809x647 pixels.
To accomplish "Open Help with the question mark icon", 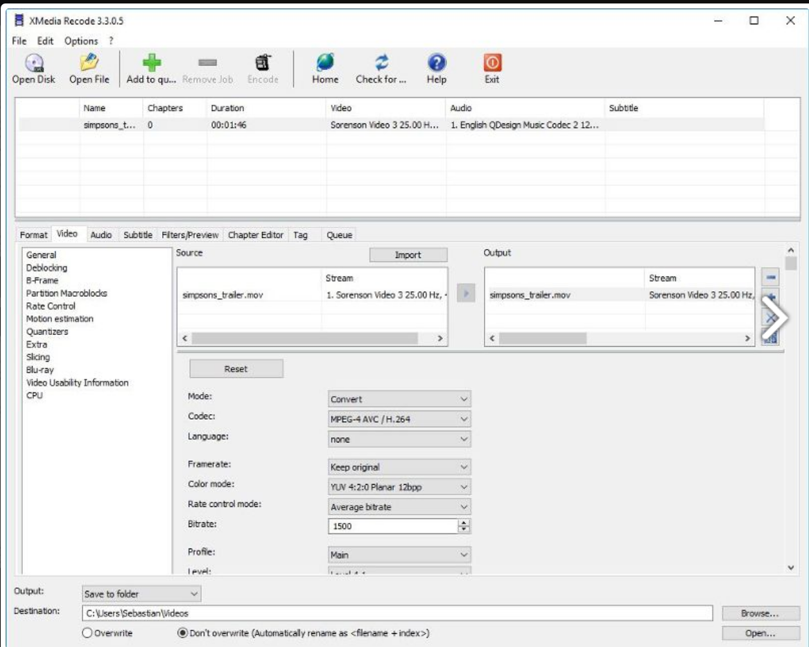I will click(x=436, y=64).
